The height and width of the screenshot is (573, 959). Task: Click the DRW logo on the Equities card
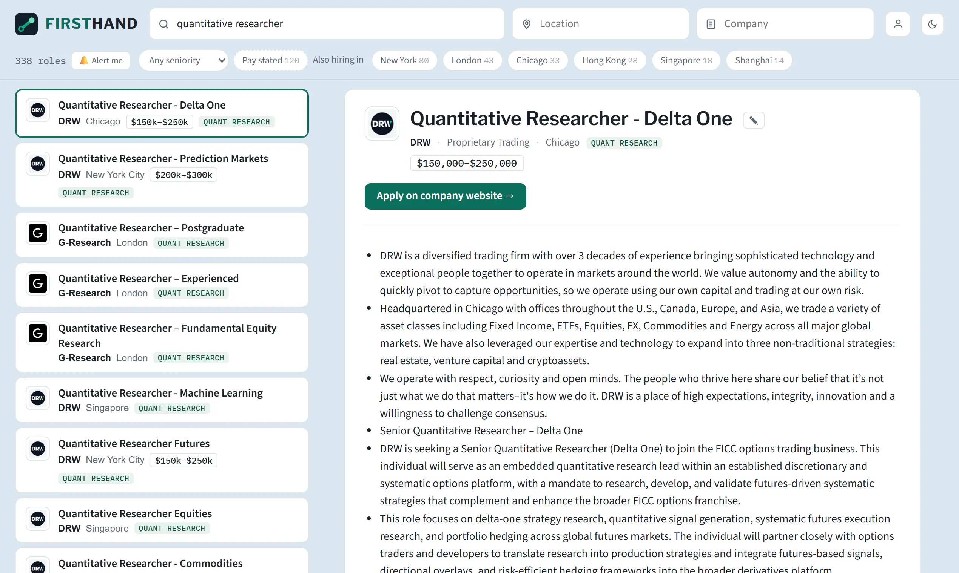38,519
